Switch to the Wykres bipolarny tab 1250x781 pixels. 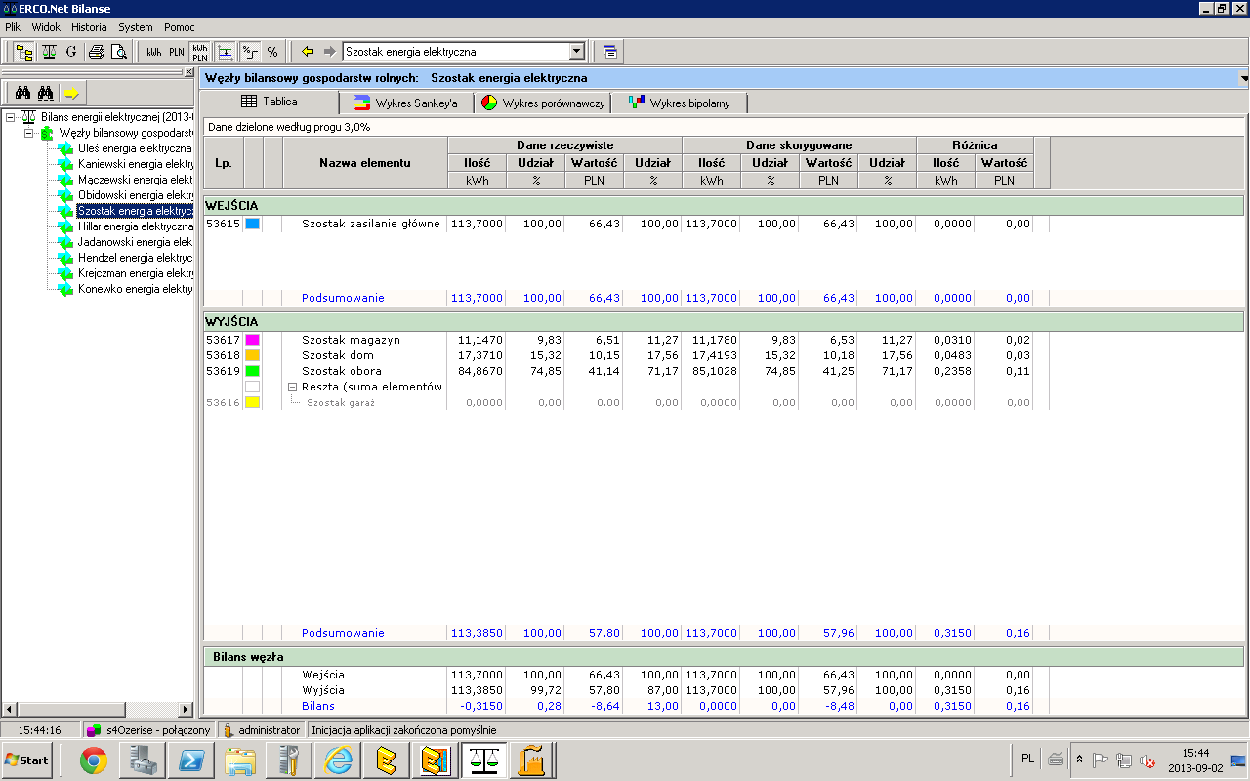680,103
